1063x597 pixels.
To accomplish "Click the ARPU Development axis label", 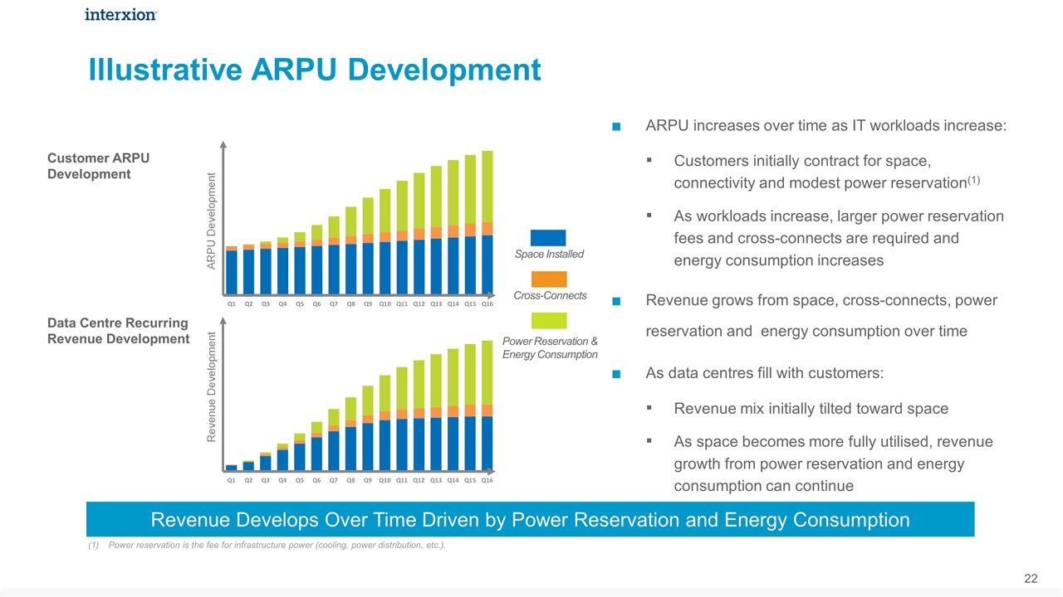I will pos(211,220).
